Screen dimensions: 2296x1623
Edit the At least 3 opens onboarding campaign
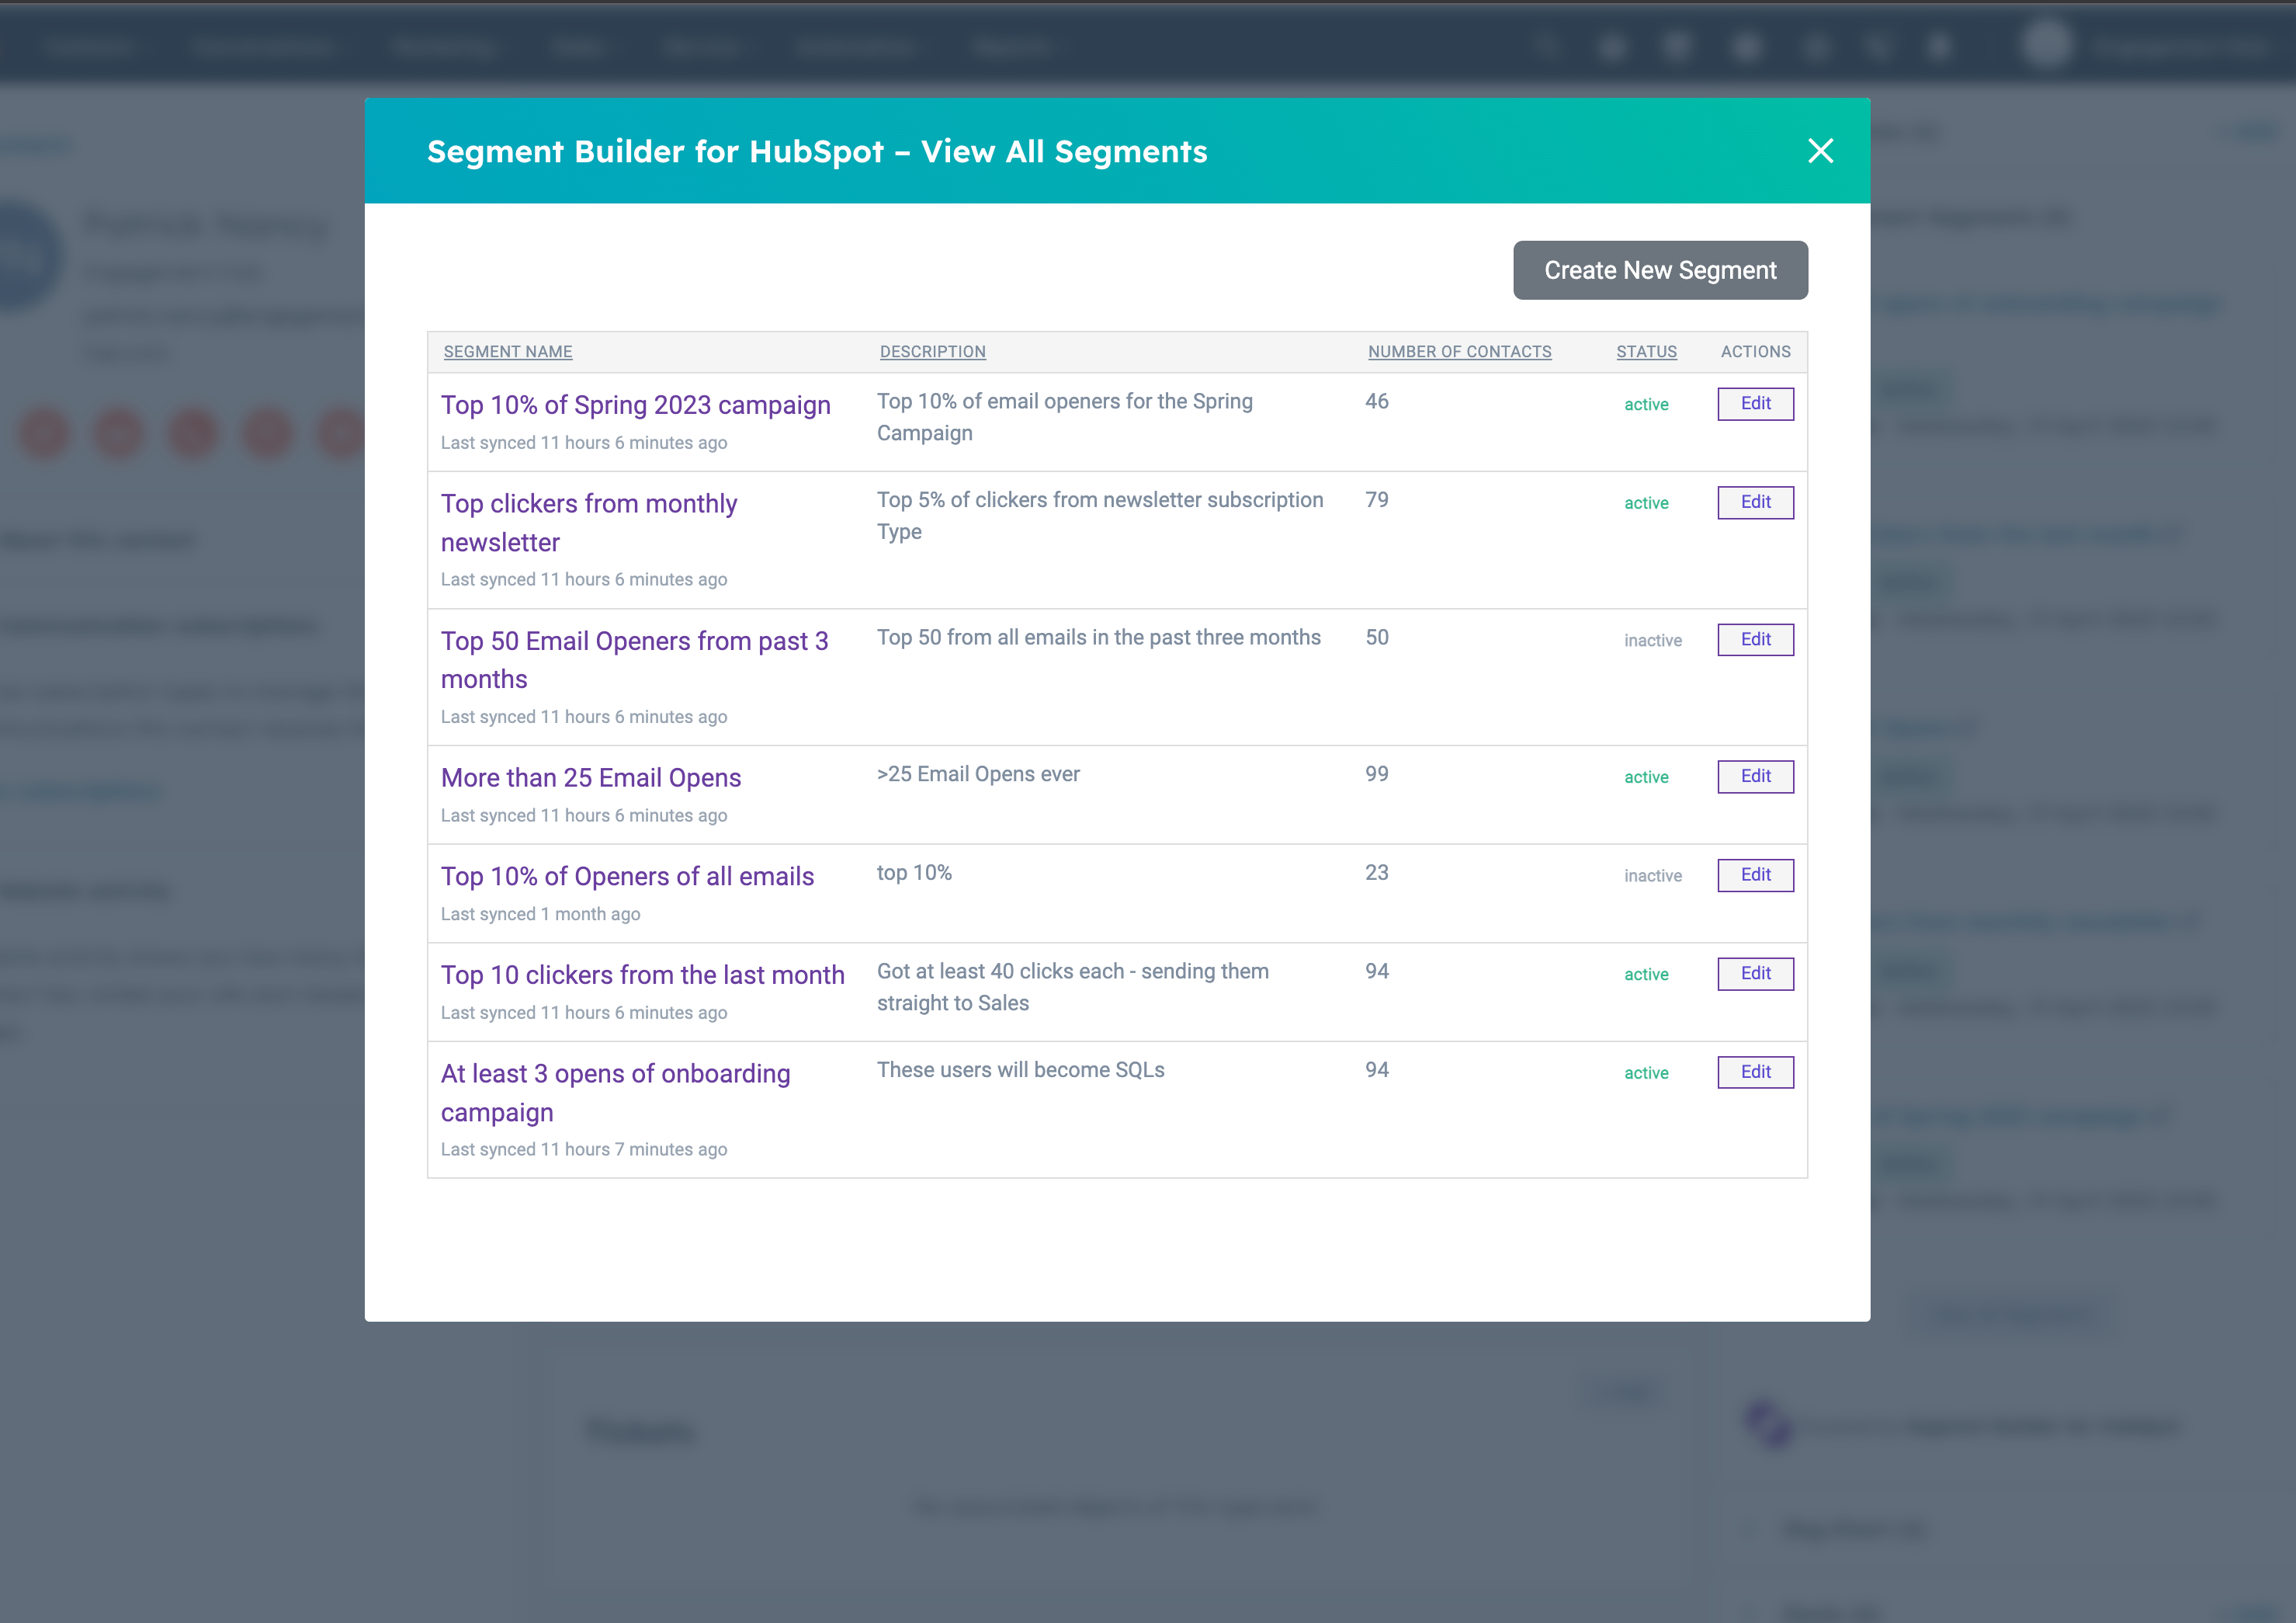click(1755, 1072)
